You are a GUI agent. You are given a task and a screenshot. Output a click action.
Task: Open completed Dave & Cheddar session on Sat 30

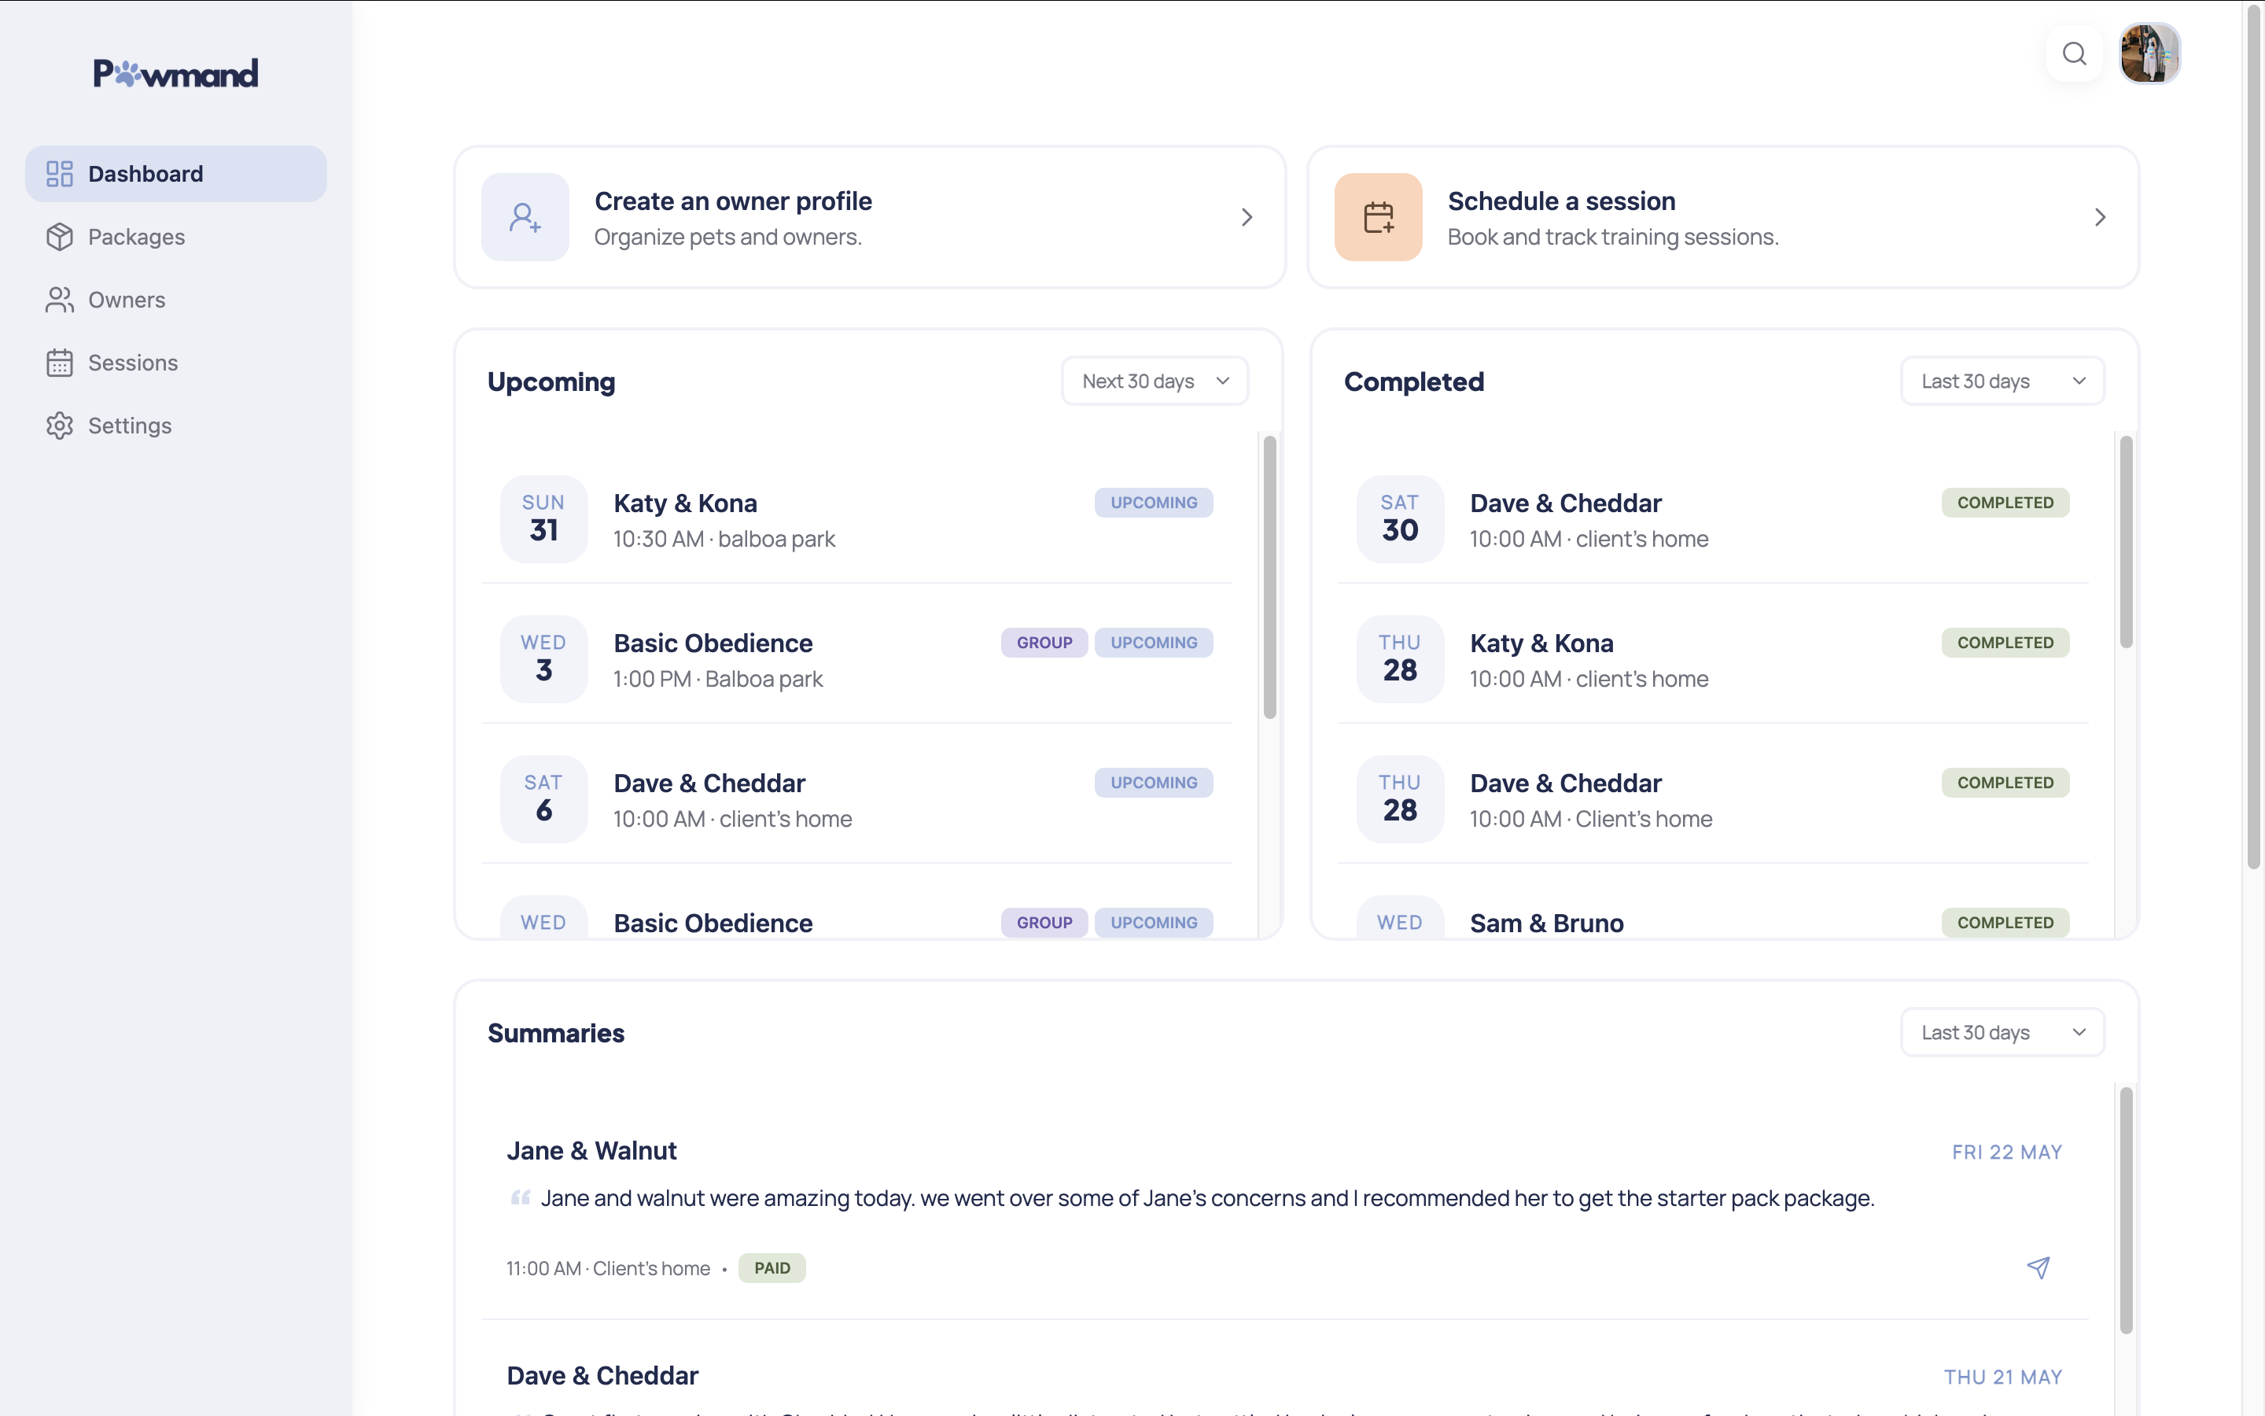(x=1713, y=519)
